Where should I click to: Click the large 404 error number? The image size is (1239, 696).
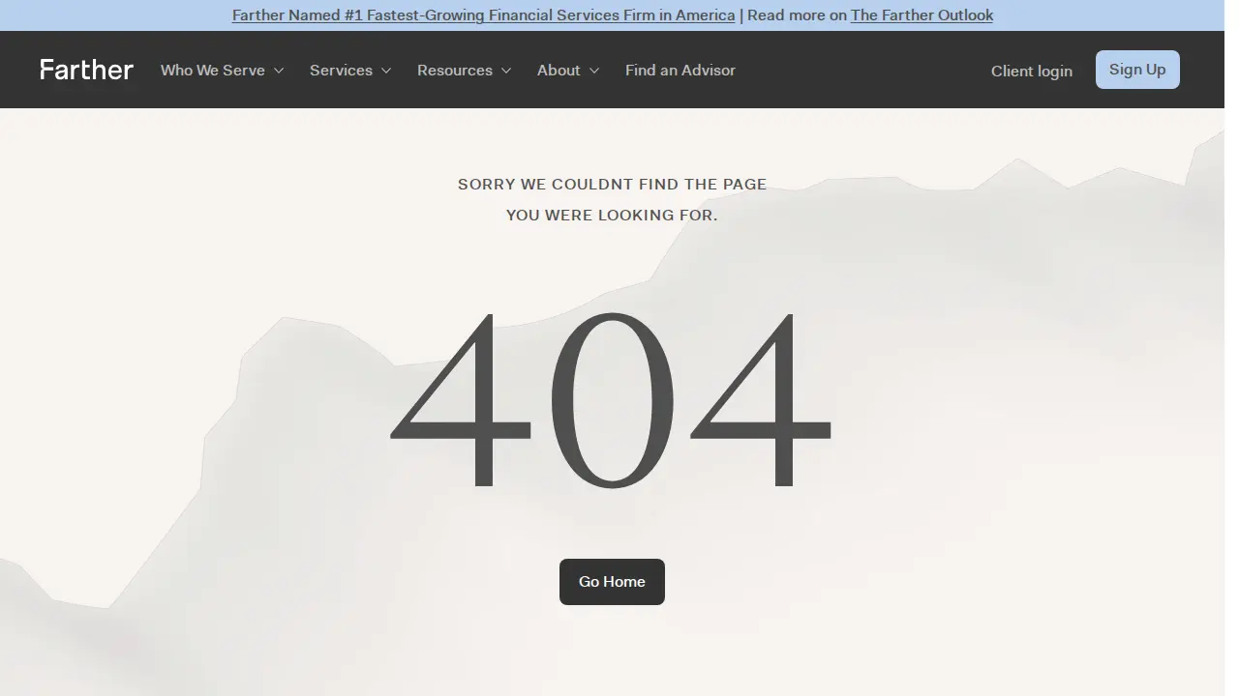[612, 401]
